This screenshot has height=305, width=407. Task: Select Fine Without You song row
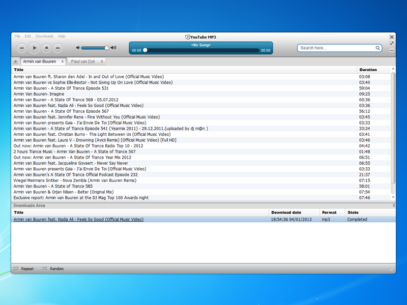(201, 117)
